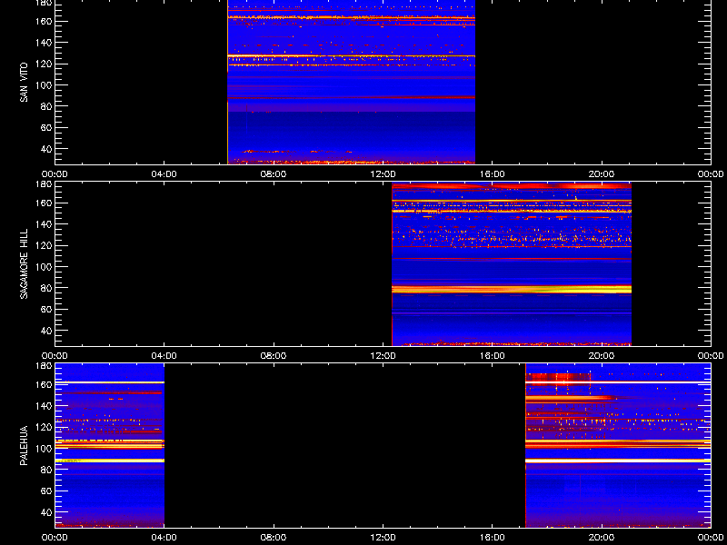Click 08:00 time label under Palehua plot
The height and width of the screenshot is (545, 727).
(274, 538)
